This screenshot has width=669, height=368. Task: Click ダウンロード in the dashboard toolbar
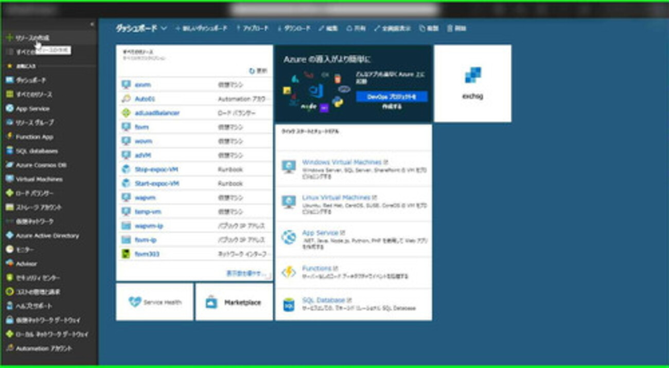coord(294,29)
